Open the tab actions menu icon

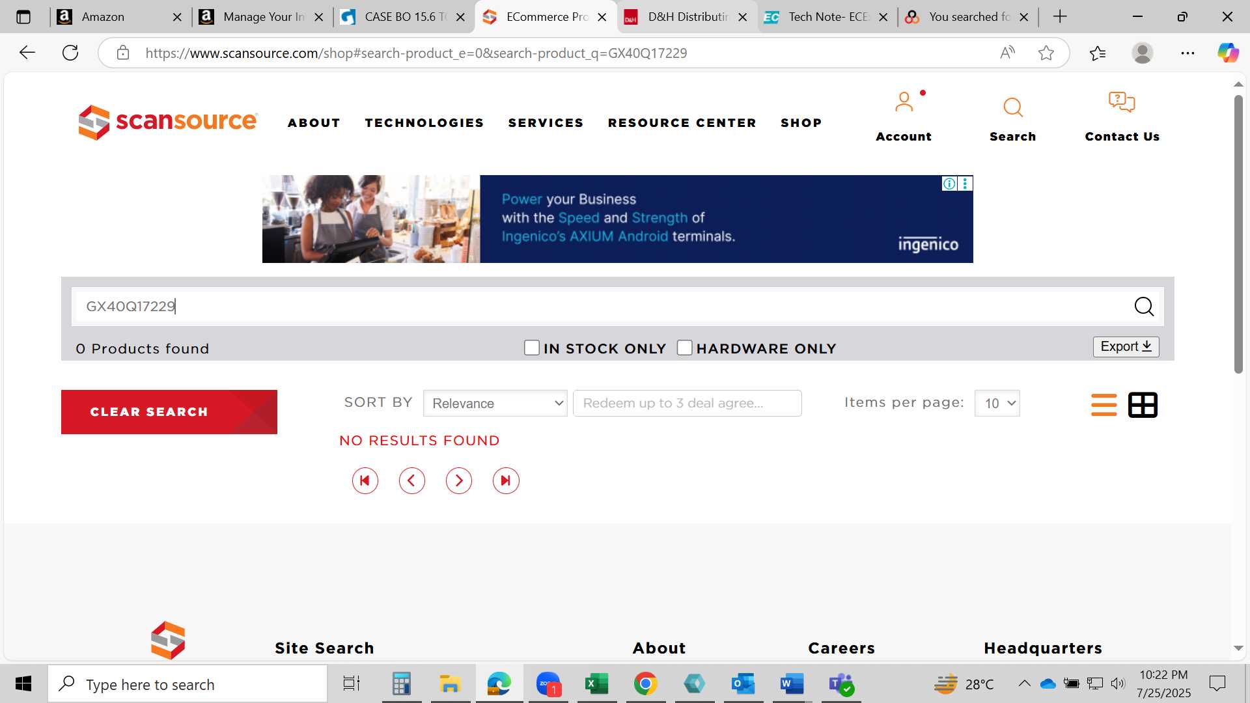point(23,17)
